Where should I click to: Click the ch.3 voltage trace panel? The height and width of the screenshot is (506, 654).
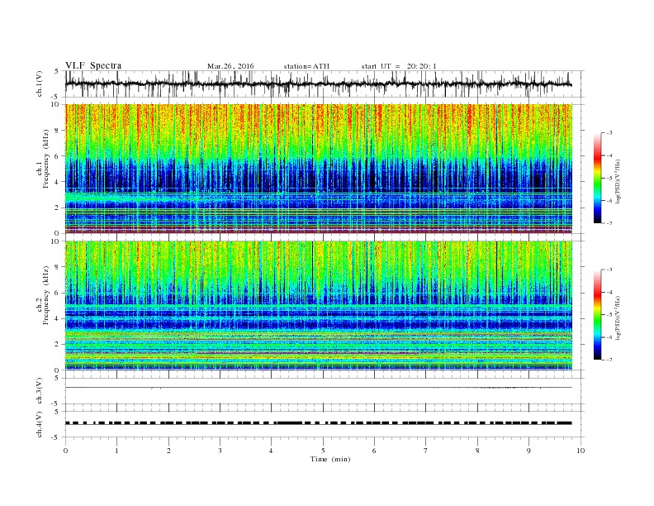[x=325, y=391]
